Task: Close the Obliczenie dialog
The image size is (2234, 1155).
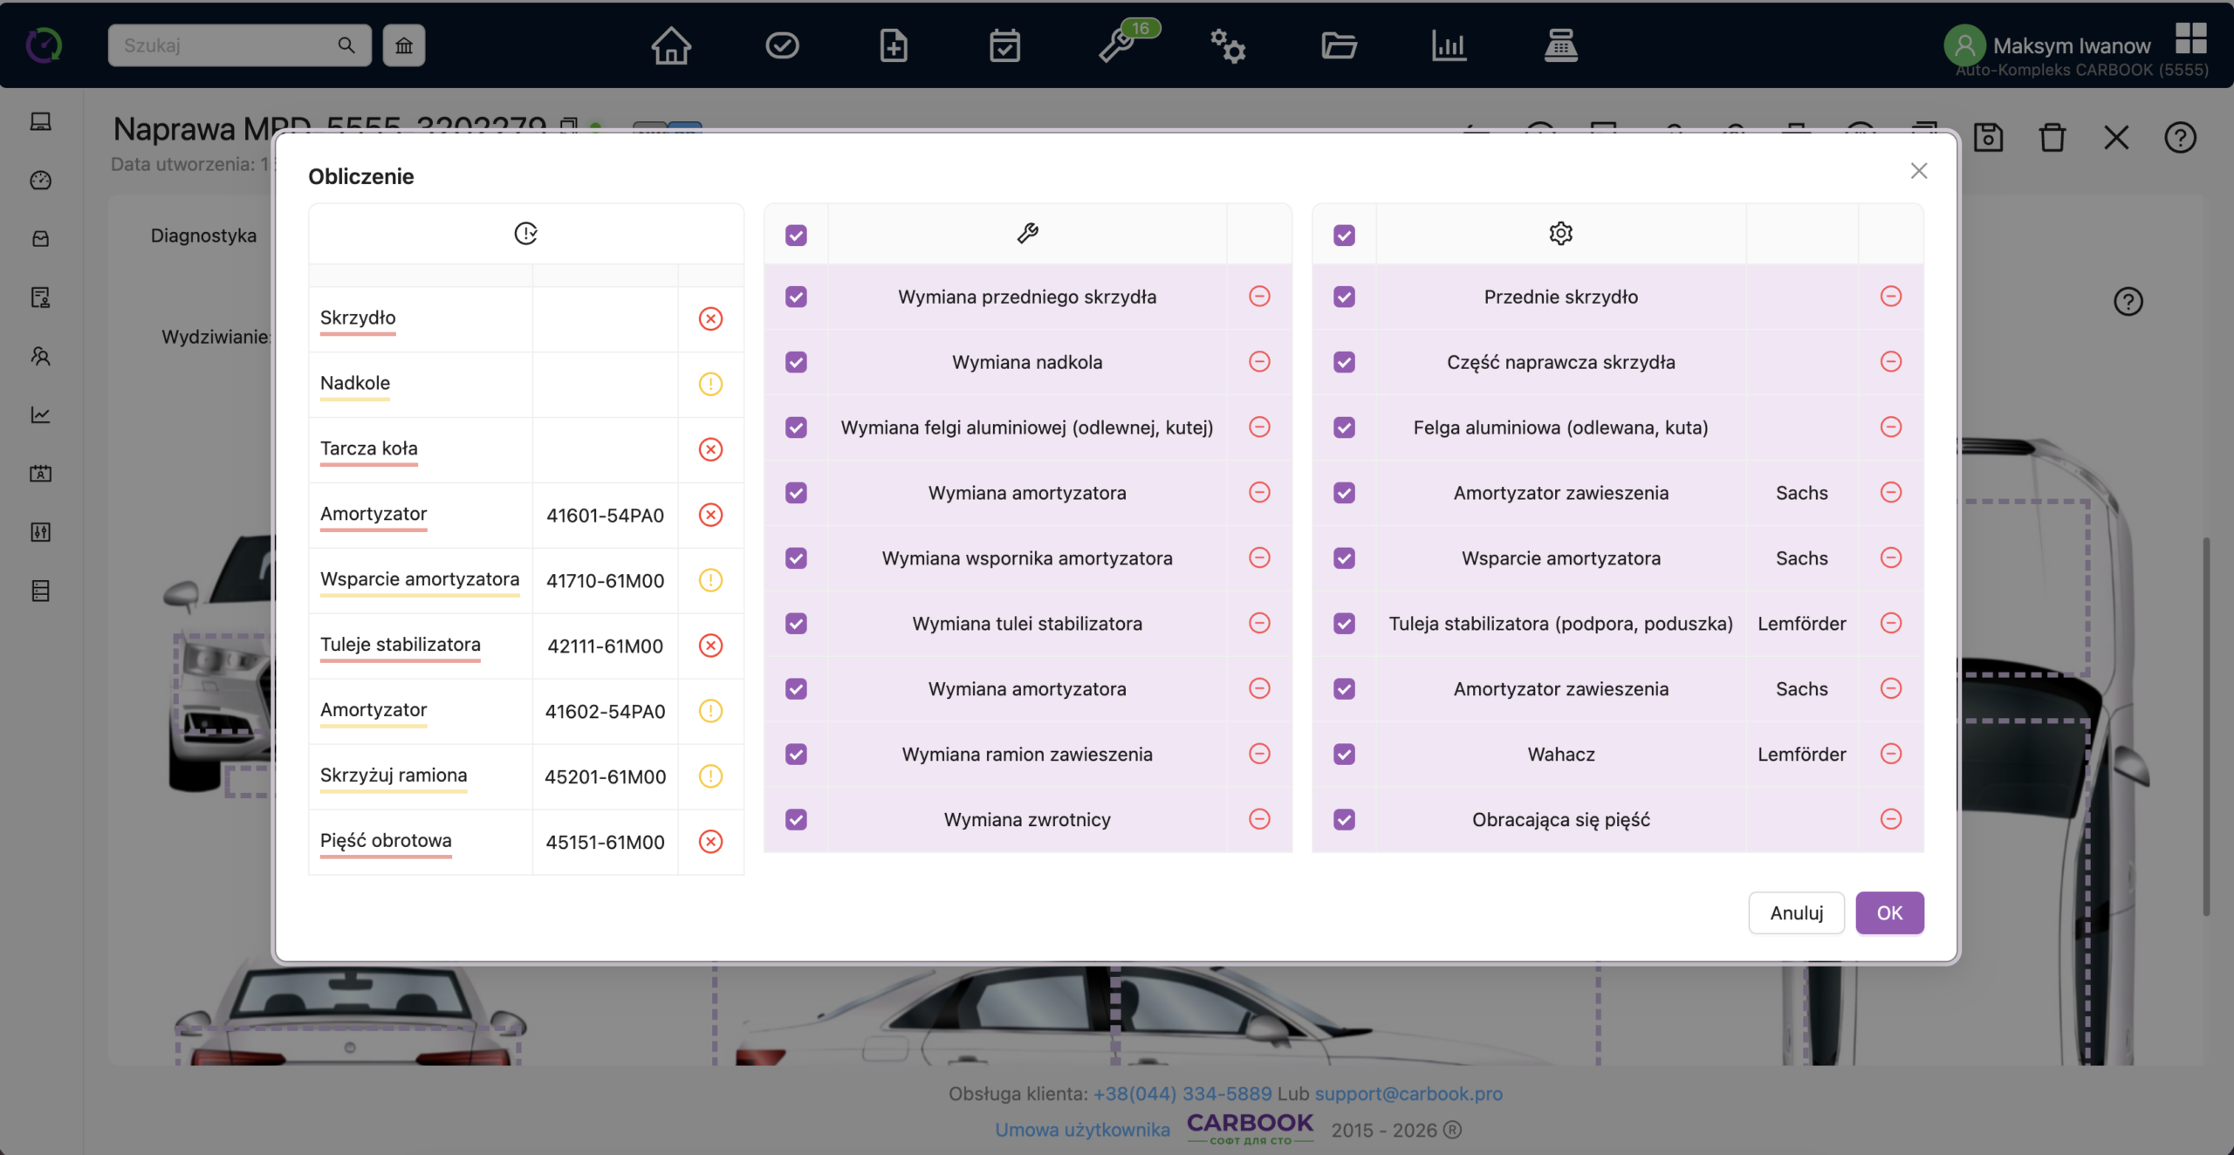Action: (x=1919, y=171)
